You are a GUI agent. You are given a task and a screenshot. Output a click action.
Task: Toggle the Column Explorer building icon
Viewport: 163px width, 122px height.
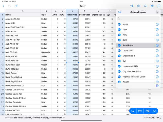click(152, 6)
